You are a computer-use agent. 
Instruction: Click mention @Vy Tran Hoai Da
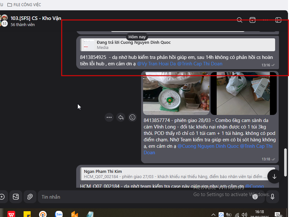[x=156, y=63]
